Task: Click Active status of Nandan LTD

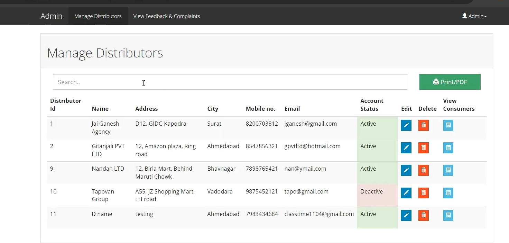Action: click(x=378, y=173)
